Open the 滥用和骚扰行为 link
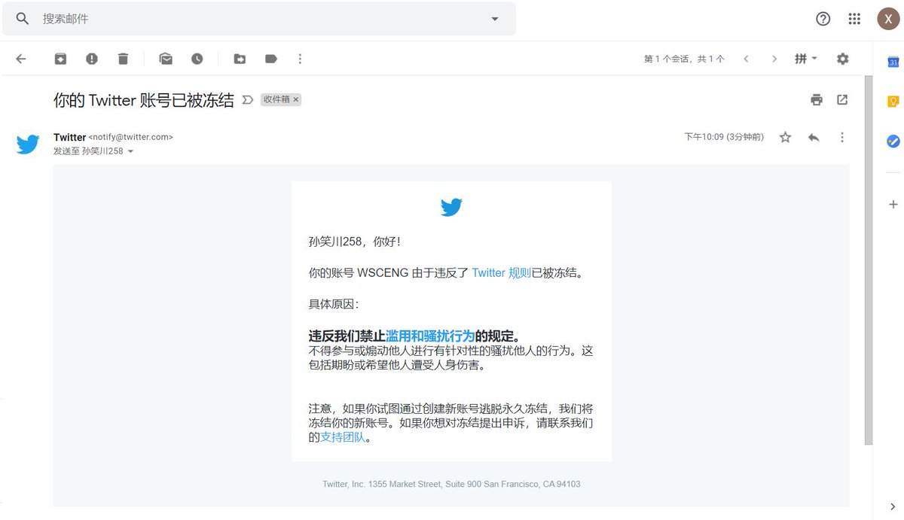The width and height of the screenshot is (904, 520). click(x=430, y=336)
